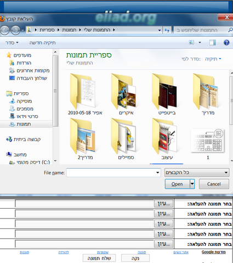This screenshot has width=233, height=263.
Task: Select הורדות downloads in sidebar
Action: (x=20, y=63)
